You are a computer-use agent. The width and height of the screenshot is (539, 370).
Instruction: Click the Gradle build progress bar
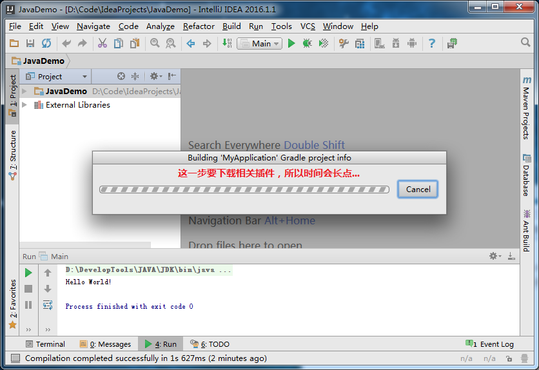pos(244,190)
